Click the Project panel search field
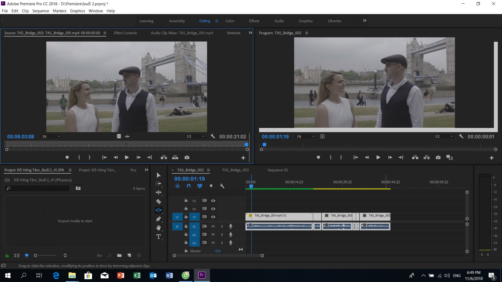 point(37,188)
